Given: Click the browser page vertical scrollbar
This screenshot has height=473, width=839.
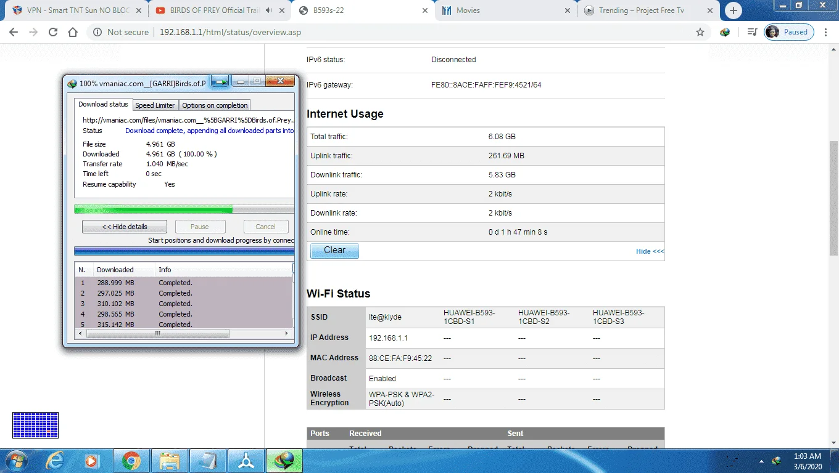Looking at the screenshot, I should coord(833,198).
